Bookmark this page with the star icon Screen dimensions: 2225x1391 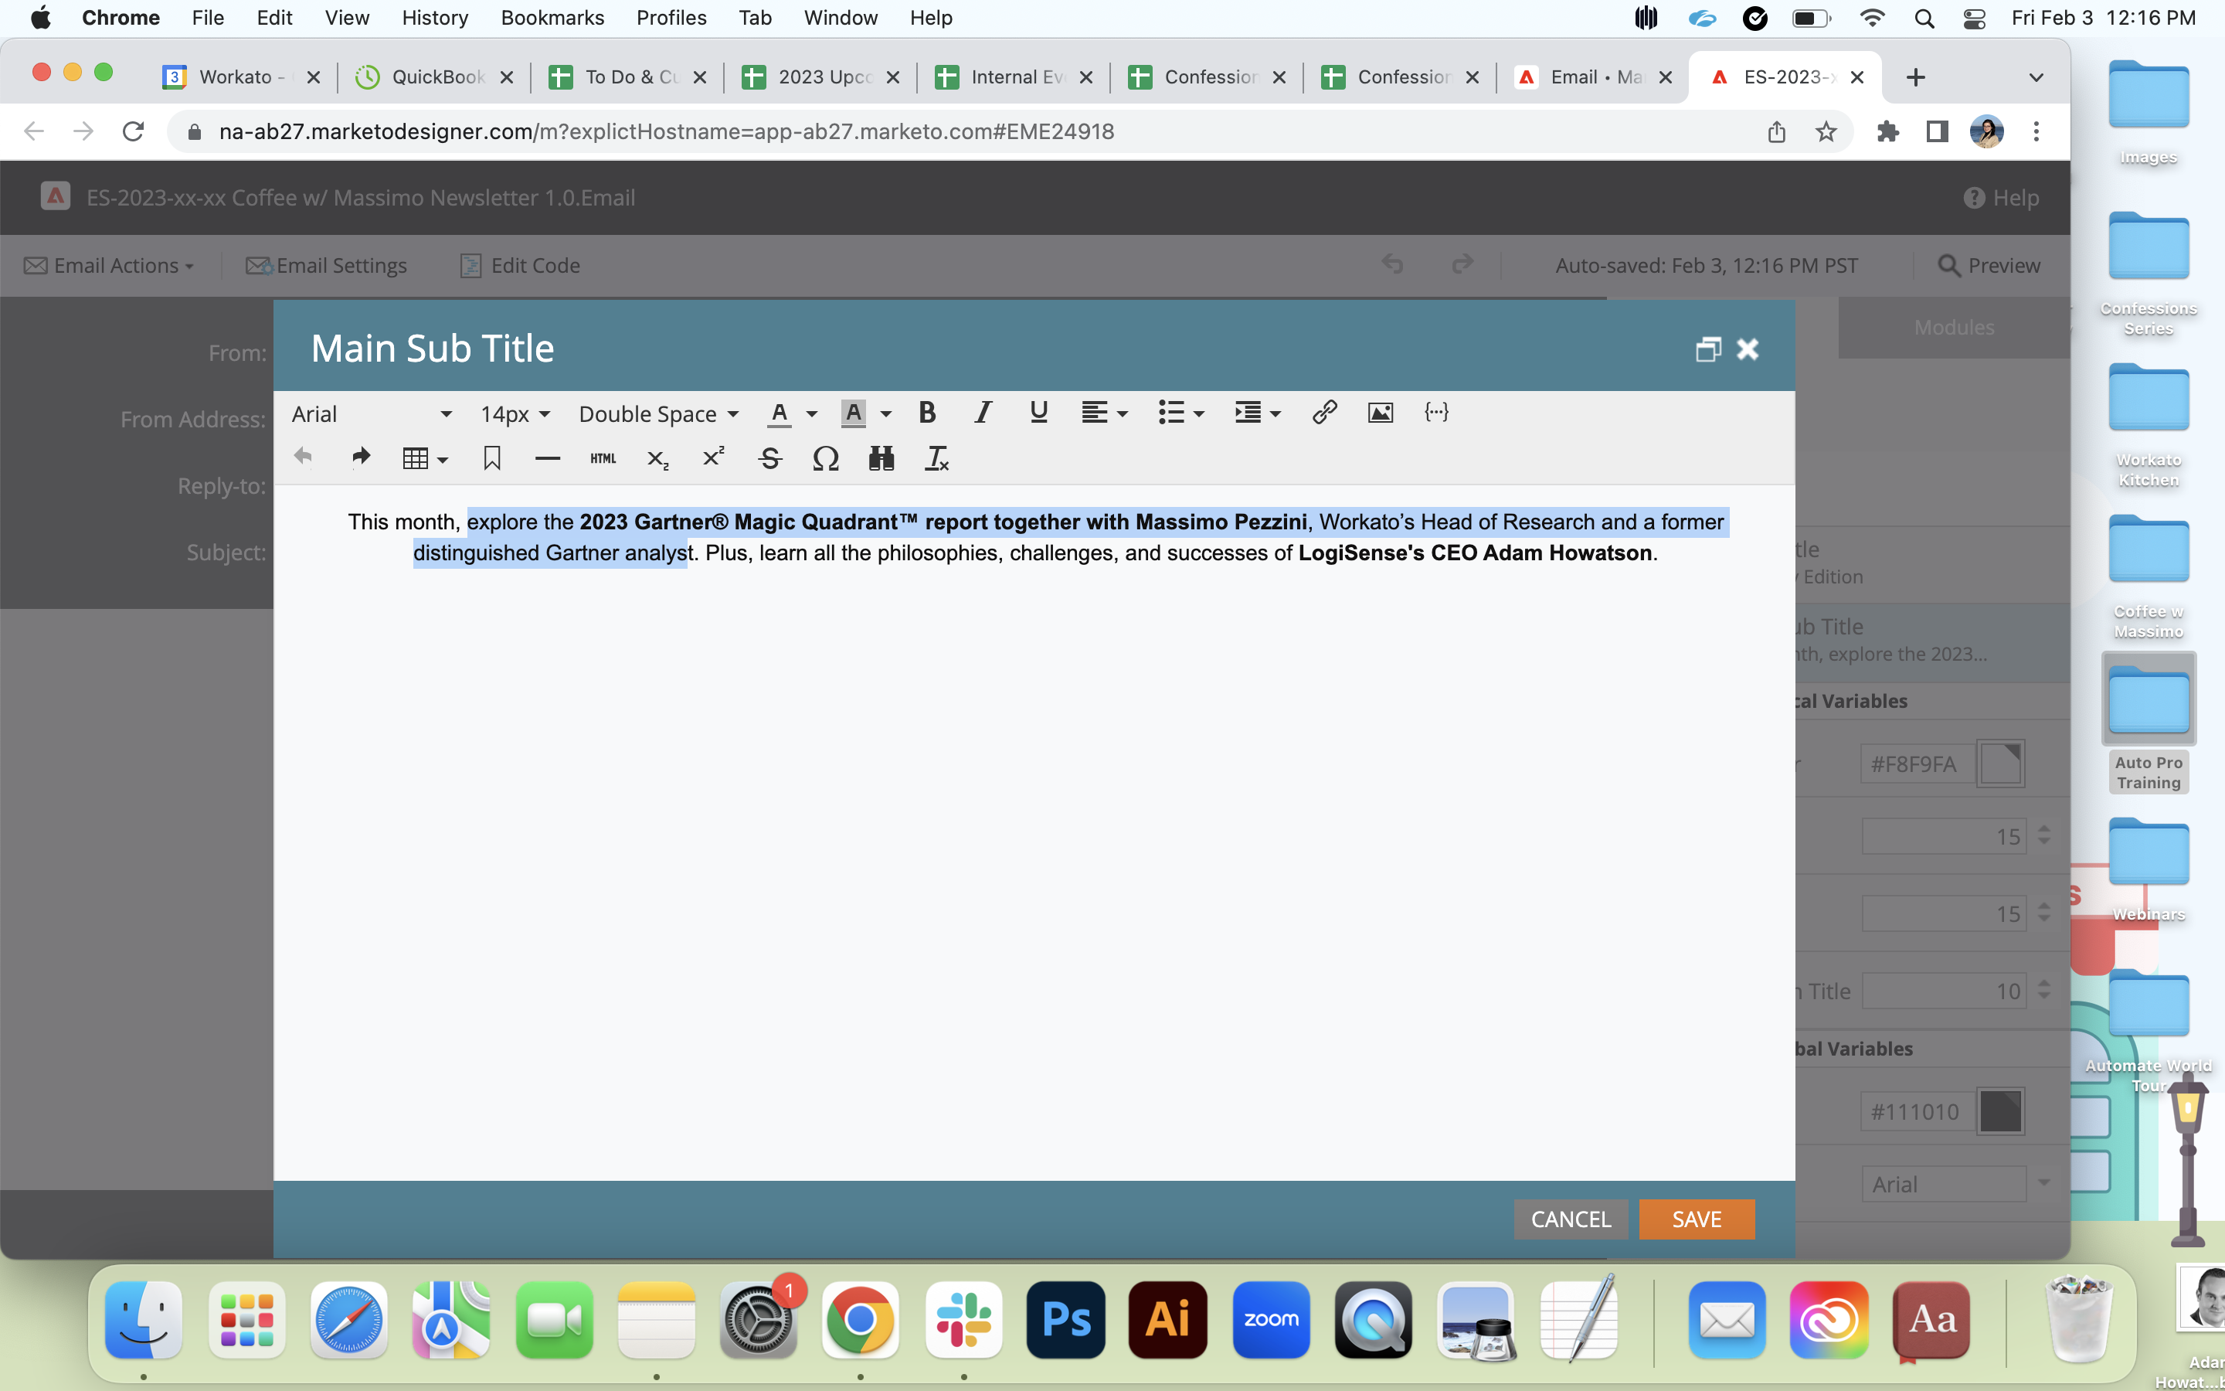click(x=1826, y=131)
